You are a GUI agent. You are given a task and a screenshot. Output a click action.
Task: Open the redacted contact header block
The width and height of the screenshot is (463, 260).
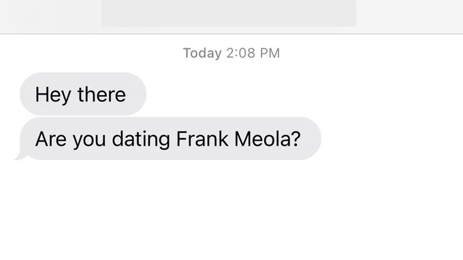229,14
